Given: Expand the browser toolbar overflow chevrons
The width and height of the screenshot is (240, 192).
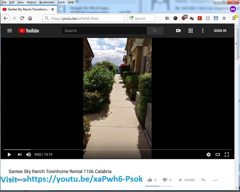Looking at the screenshot, I should point(224,18).
